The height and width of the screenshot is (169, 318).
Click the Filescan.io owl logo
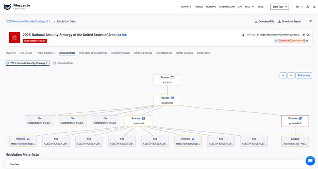pyautogui.click(x=7, y=7)
